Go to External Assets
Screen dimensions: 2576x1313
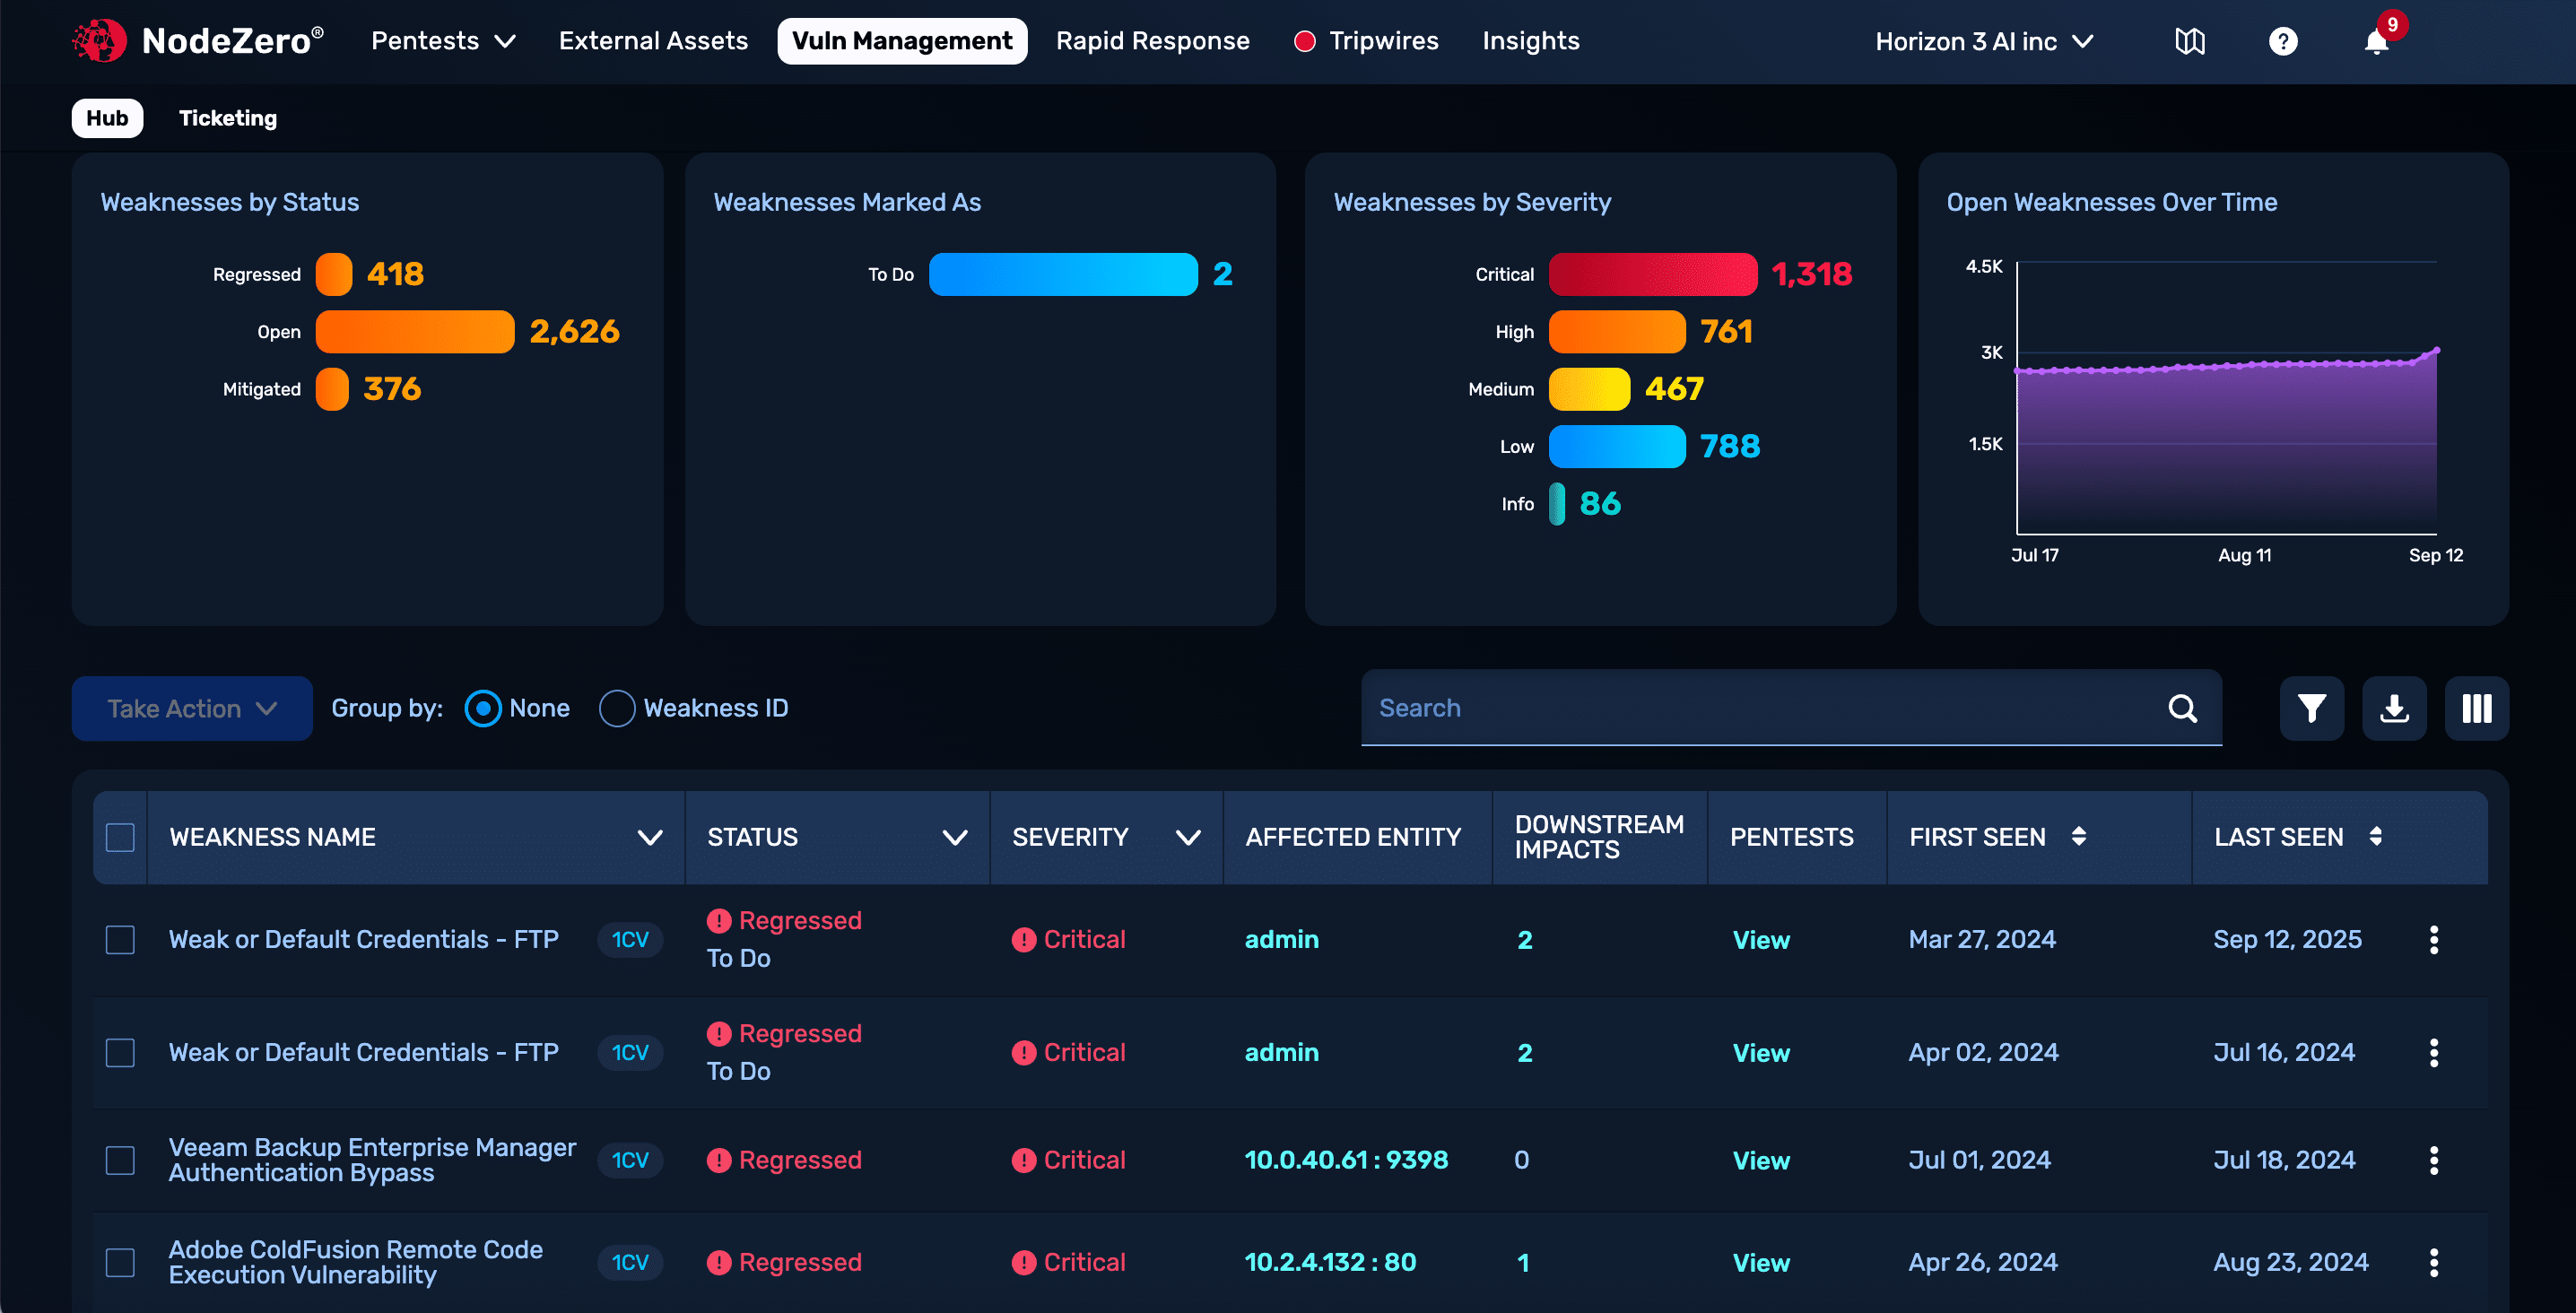tap(653, 41)
